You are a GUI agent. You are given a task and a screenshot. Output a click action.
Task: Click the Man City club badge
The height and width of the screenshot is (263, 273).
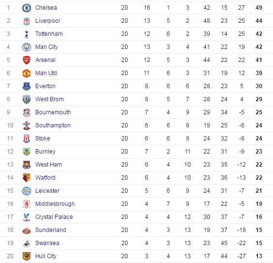point(27,47)
